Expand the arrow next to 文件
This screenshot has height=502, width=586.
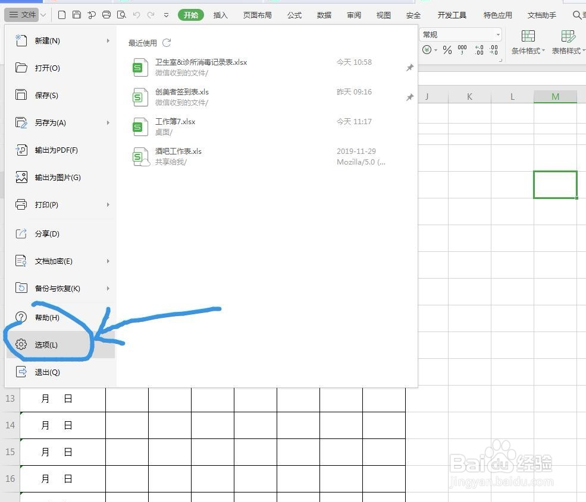point(43,15)
